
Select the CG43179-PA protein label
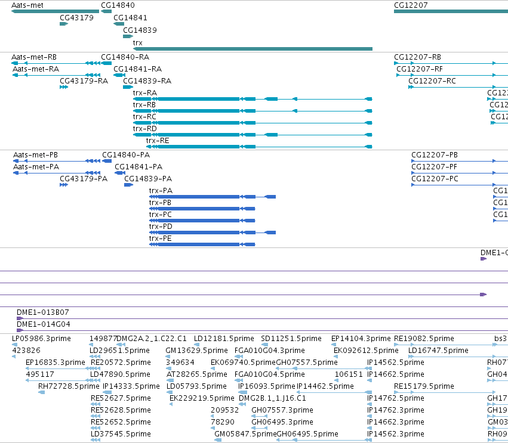coord(84,179)
